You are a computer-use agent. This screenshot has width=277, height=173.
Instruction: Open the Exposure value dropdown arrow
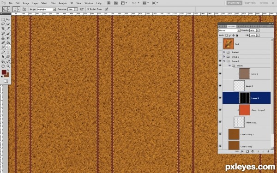tap(76, 9)
